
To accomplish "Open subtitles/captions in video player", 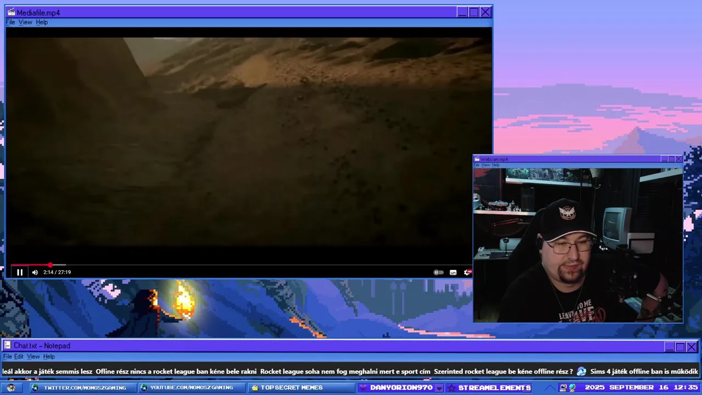I will click(x=453, y=272).
